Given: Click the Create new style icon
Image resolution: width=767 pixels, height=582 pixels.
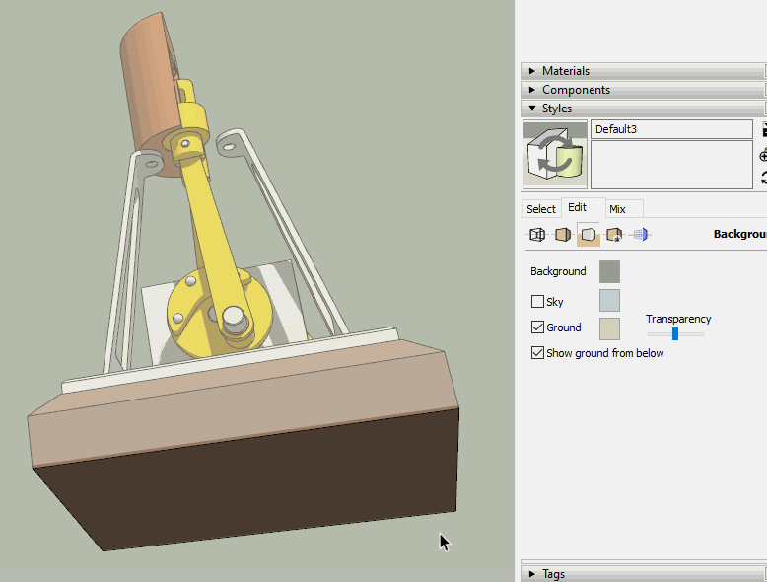Looking at the screenshot, I should [764, 156].
